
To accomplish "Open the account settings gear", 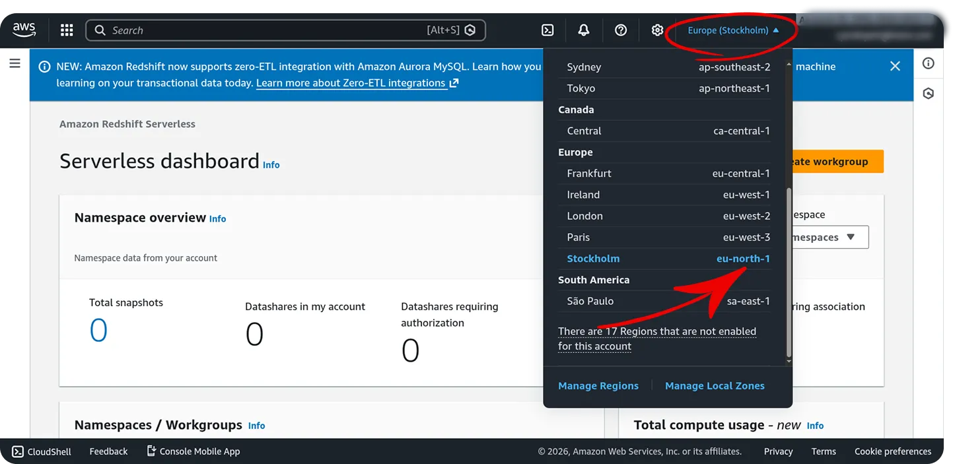I will tap(657, 29).
